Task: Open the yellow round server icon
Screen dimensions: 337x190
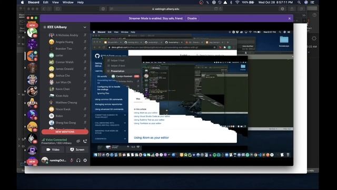Action: pos(32,127)
